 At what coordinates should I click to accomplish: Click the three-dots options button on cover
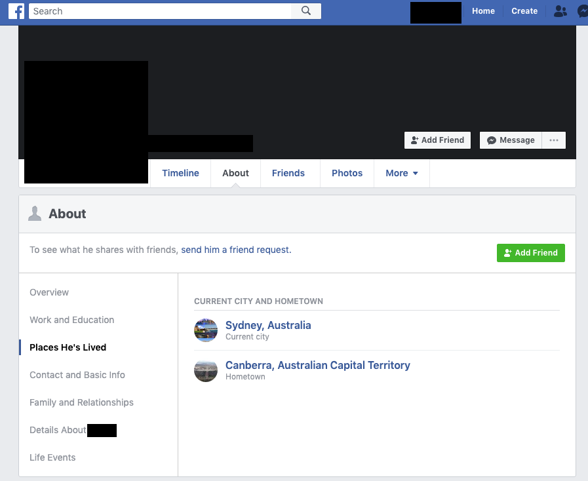point(554,140)
